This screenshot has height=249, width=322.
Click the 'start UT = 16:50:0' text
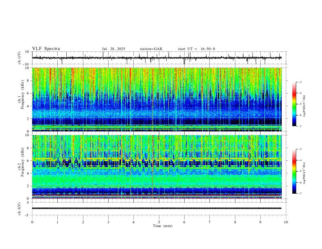pyautogui.click(x=196, y=49)
